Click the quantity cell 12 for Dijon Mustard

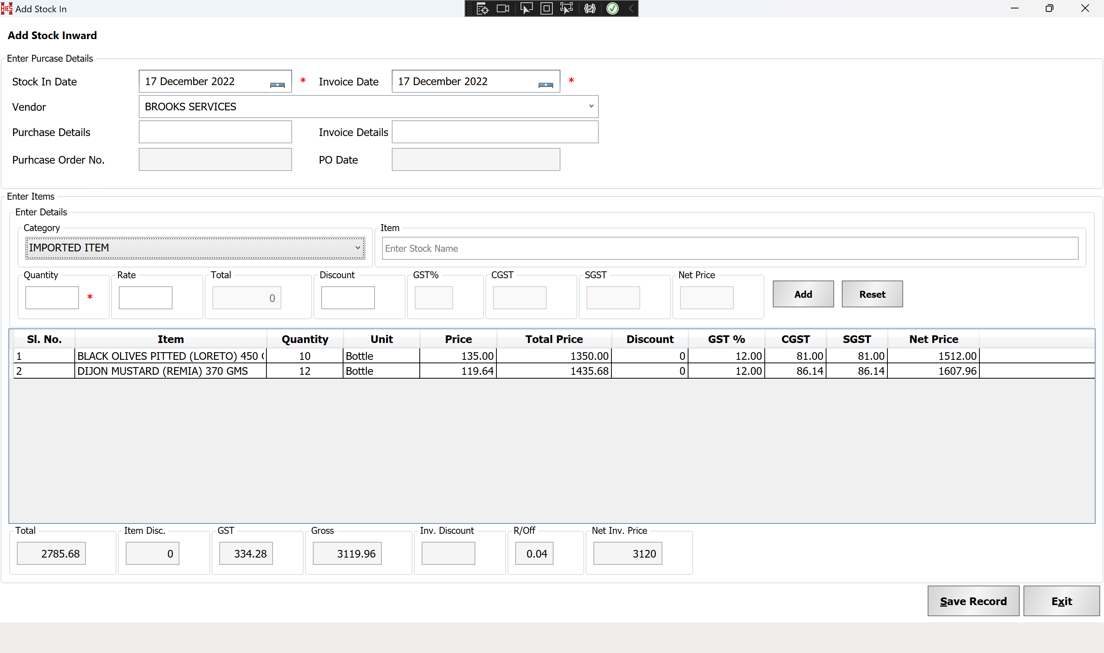(x=305, y=371)
